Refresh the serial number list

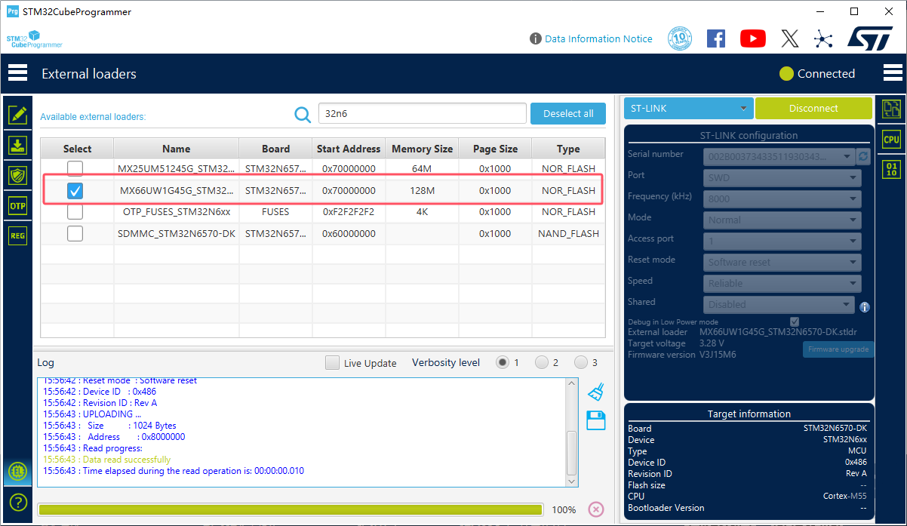(863, 156)
